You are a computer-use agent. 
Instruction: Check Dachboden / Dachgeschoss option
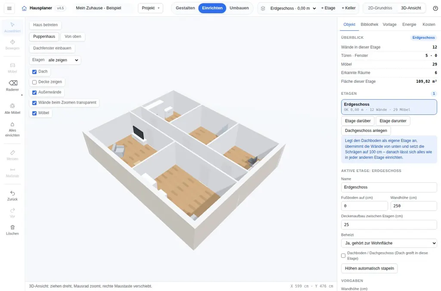pyautogui.click(x=343, y=256)
